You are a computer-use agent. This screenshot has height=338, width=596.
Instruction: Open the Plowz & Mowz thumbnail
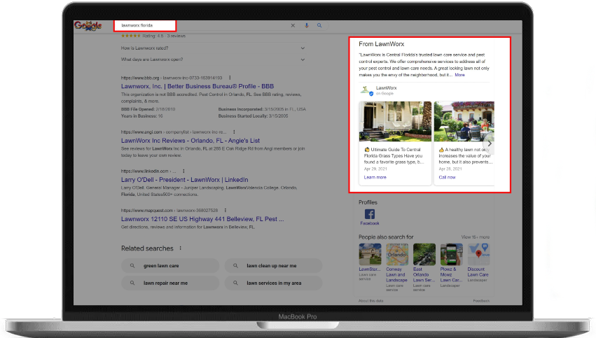(x=451, y=254)
